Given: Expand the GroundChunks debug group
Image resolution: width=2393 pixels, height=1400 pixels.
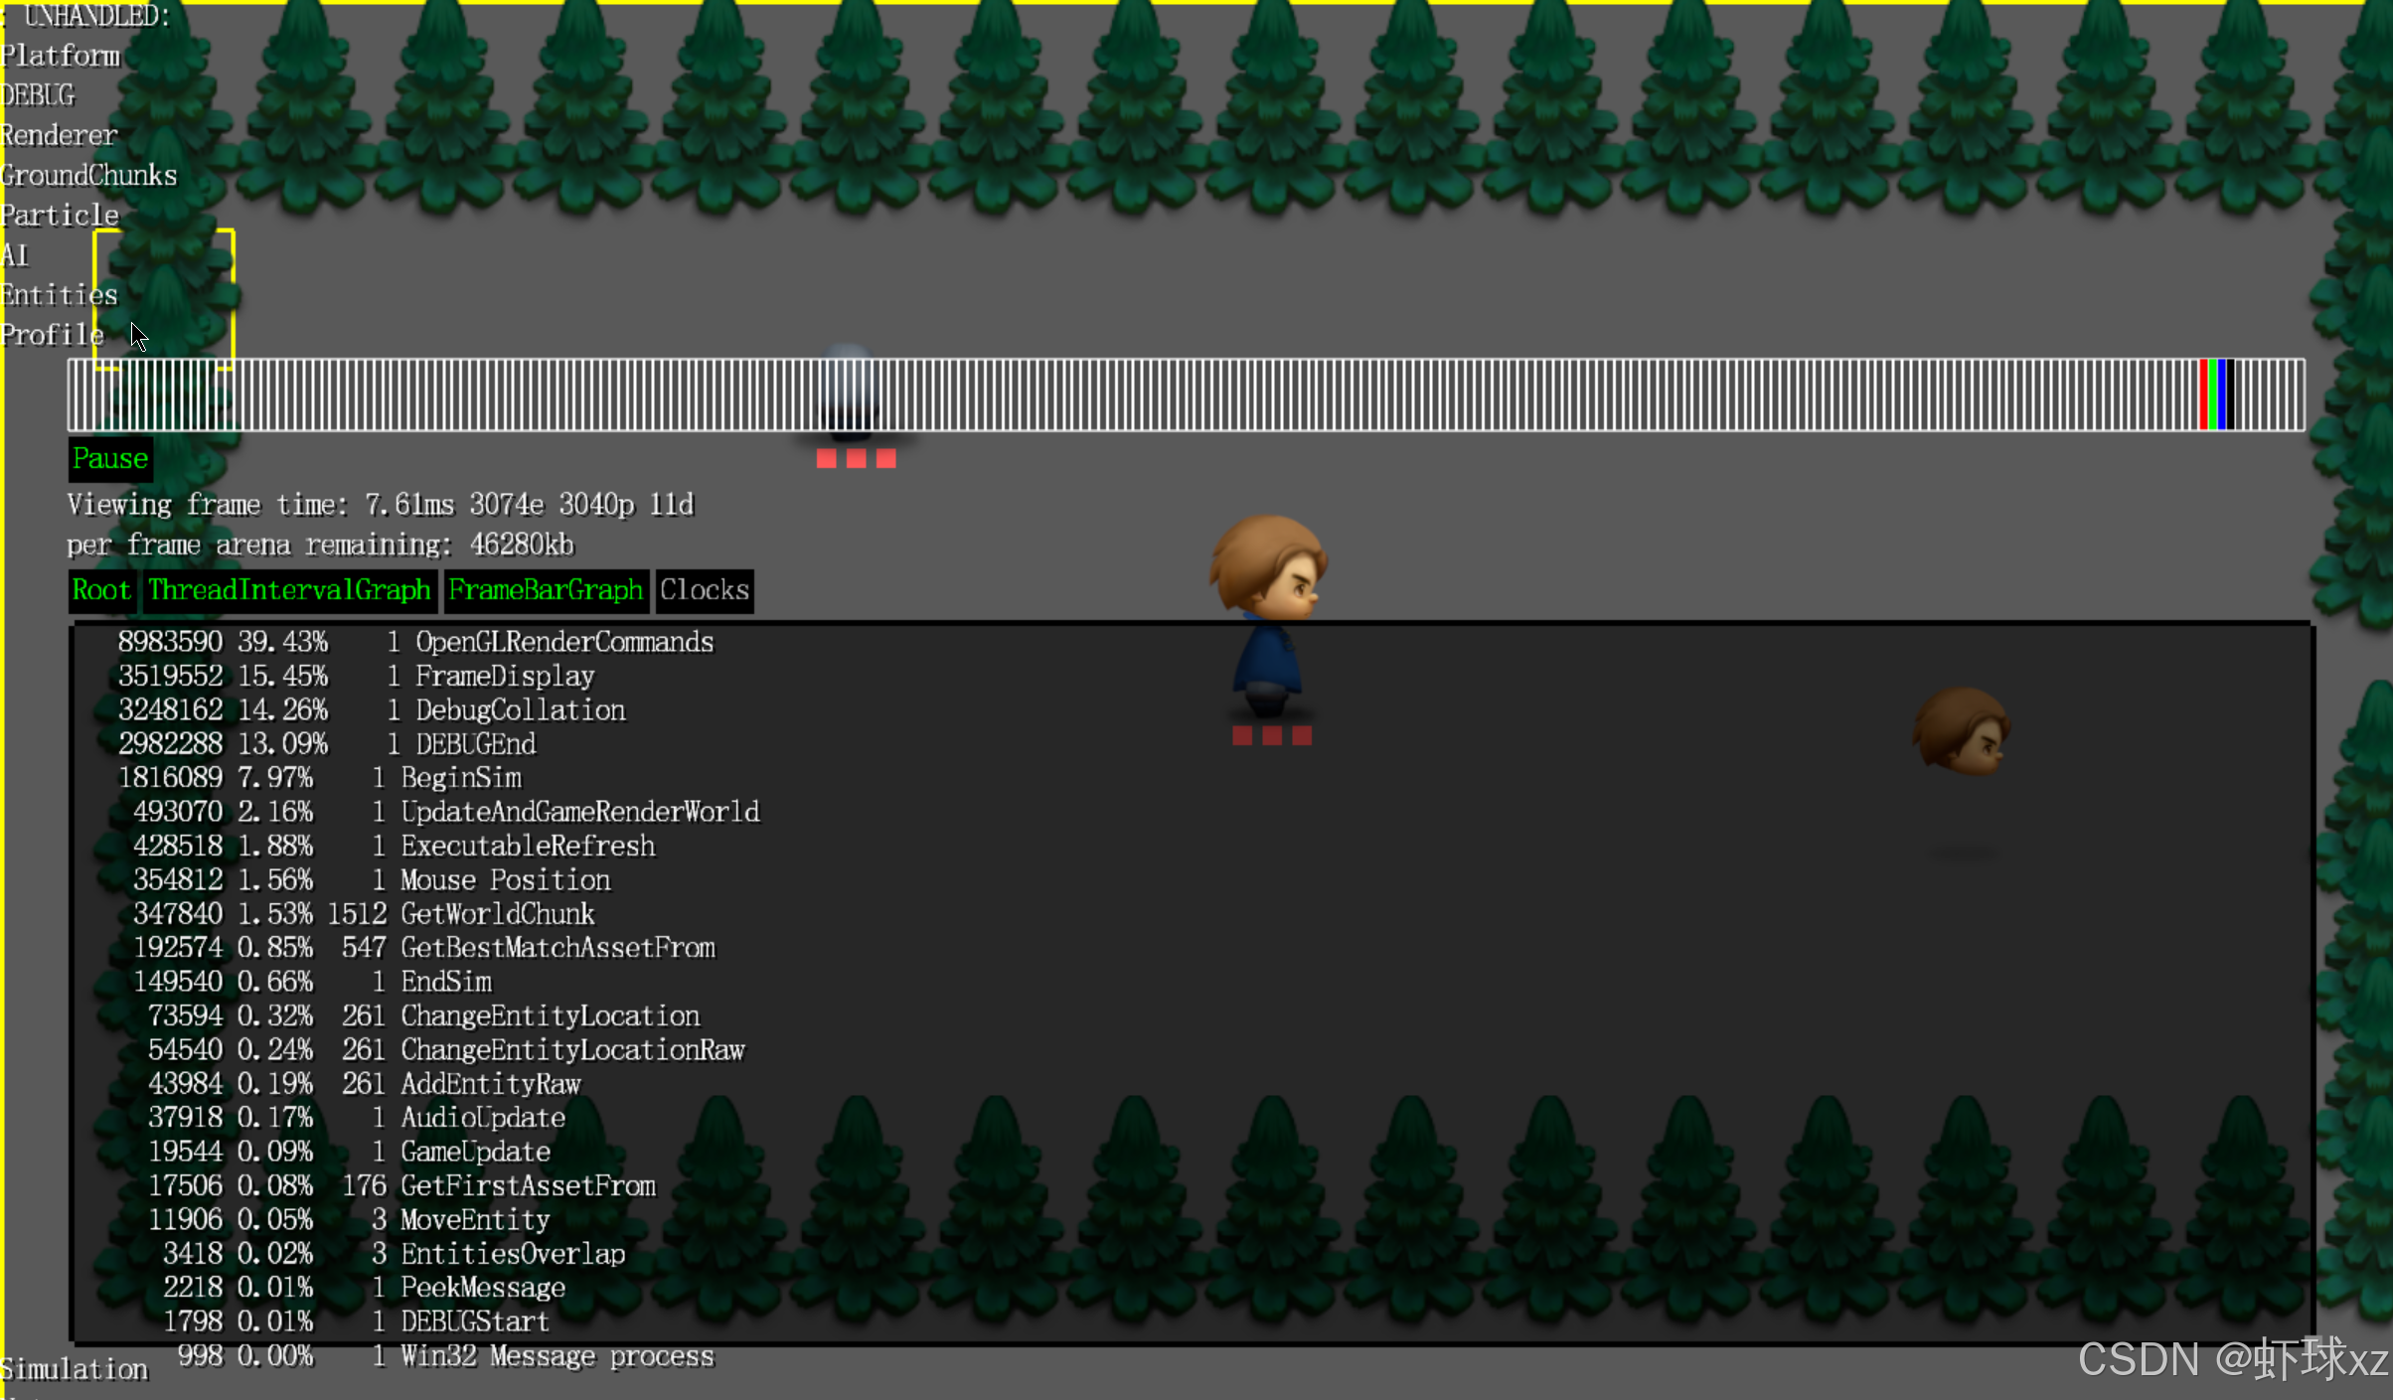Looking at the screenshot, I should click(x=88, y=175).
